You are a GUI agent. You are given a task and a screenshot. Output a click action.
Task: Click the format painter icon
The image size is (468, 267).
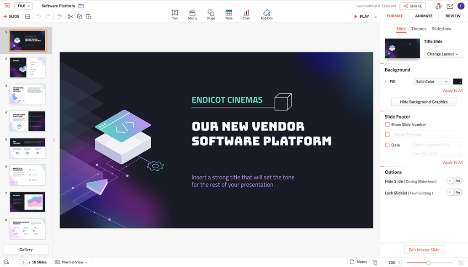point(59,16)
